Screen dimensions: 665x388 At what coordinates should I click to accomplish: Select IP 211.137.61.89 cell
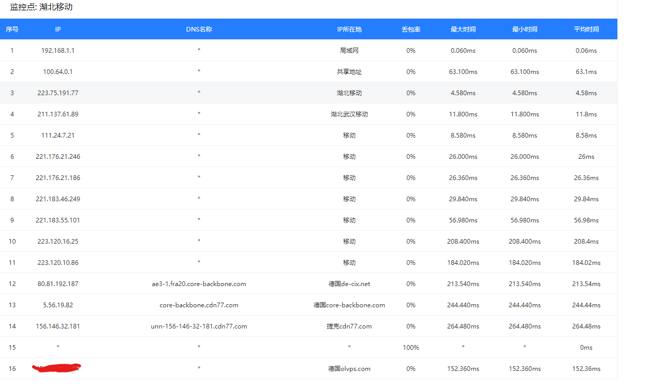click(58, 114)
